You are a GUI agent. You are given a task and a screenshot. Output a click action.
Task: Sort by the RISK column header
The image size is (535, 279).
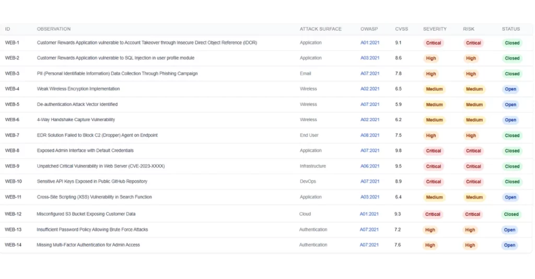point(469,29)
